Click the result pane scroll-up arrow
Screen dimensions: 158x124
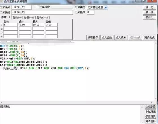pyautogui.click(x=142, y=107)
